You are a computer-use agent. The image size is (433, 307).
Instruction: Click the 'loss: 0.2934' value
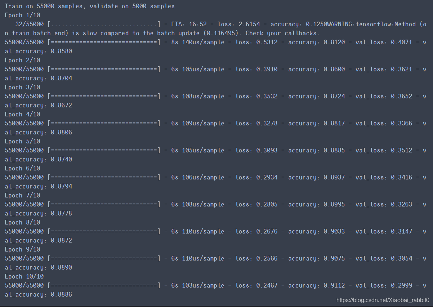pyautogui.click(x=256, y=177)
